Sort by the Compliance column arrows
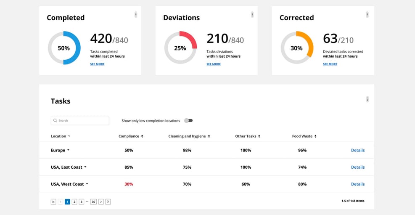The image size is (415, 215). pos(142,136)
